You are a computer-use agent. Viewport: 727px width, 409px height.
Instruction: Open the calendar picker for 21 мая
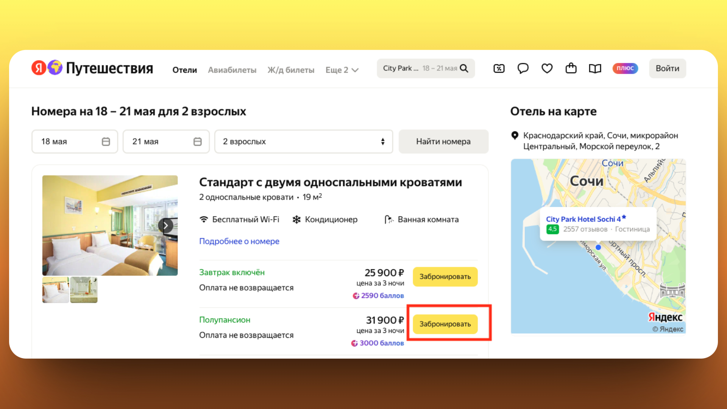pyautogui.click(x=197, y=141)
